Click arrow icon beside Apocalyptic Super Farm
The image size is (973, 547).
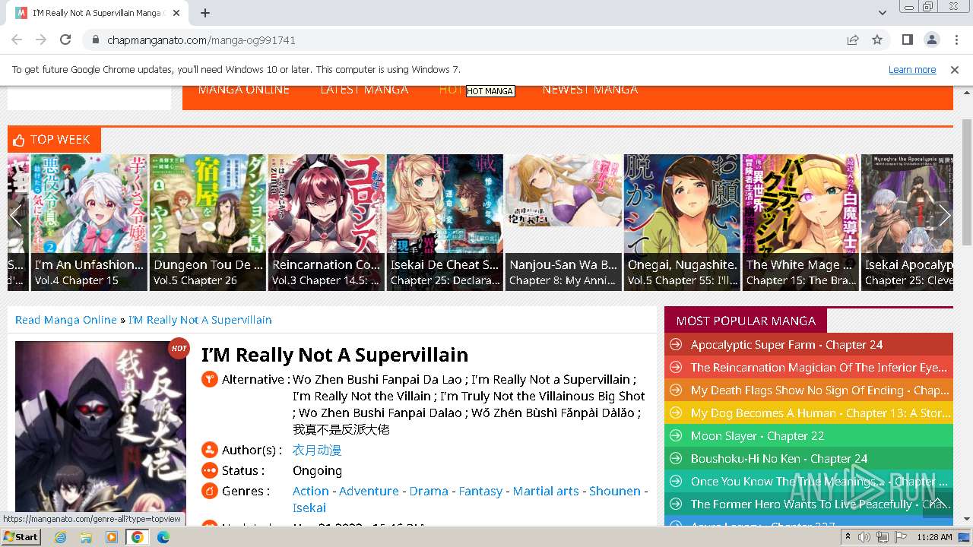tap(675, 345)
